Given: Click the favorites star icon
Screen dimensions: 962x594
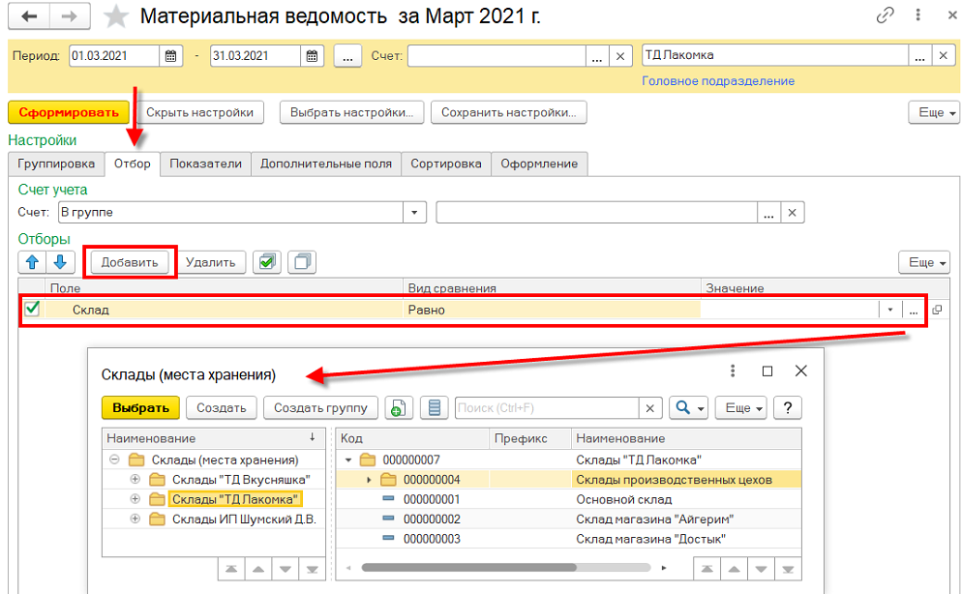Looking at the screenshot, I should (116, 16).
